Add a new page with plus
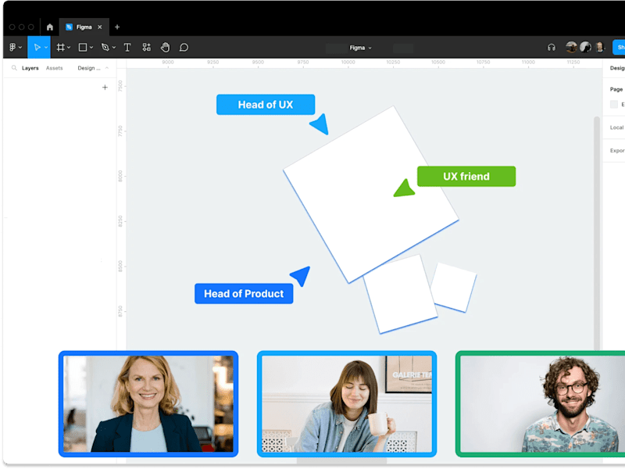625x469 pixels. tap(105, 88)
